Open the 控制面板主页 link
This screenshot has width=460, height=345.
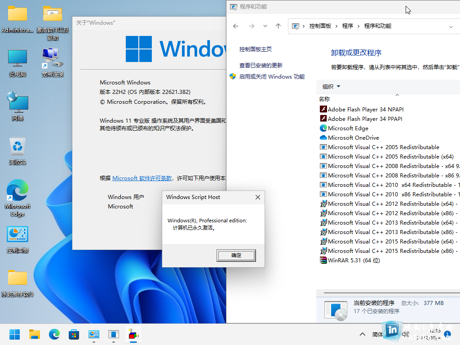tap(256, 49)
